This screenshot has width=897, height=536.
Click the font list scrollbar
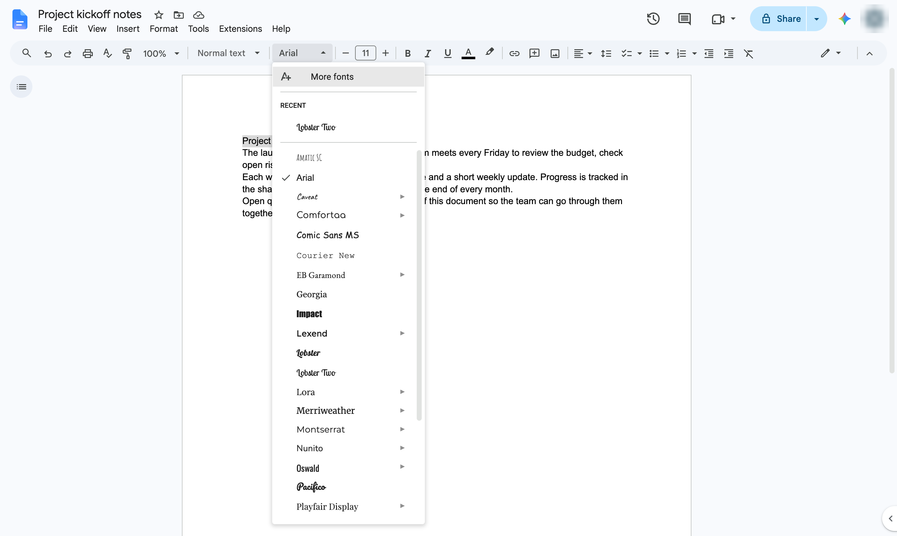pyautogui.click(x=419, y=285)
